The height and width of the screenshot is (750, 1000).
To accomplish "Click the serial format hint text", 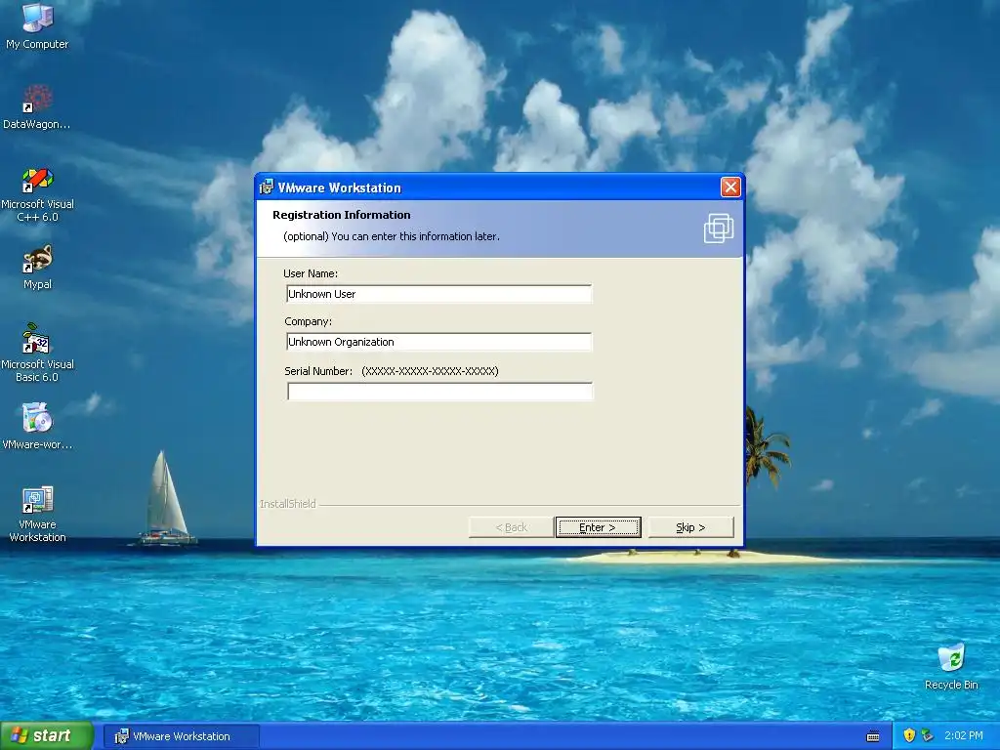I will click(430, 371).
